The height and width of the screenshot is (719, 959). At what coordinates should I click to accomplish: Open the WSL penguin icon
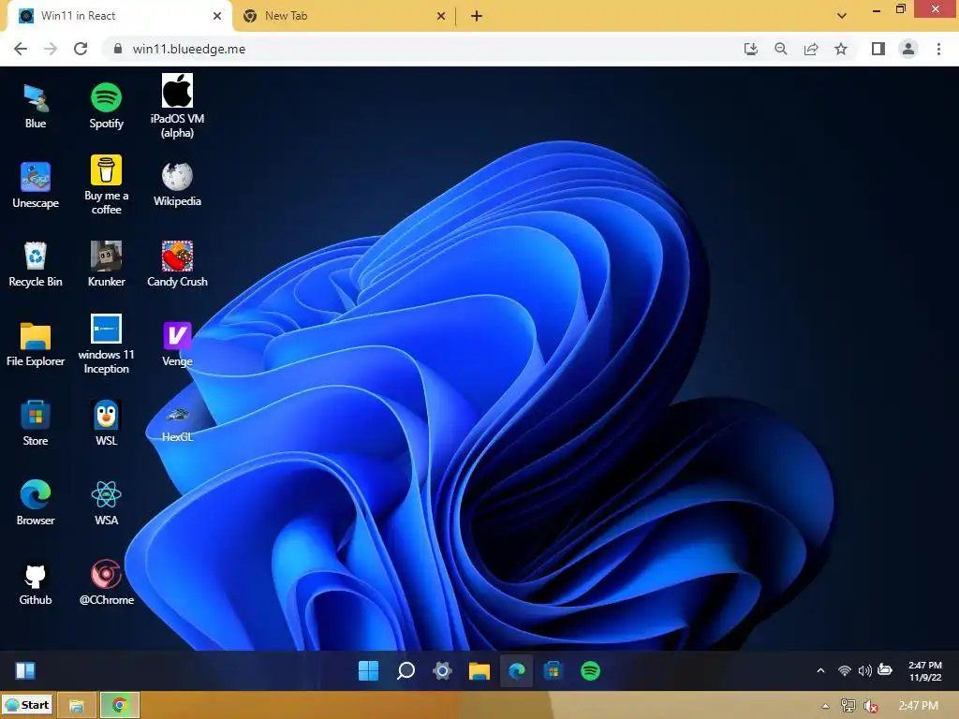(107, 423)
